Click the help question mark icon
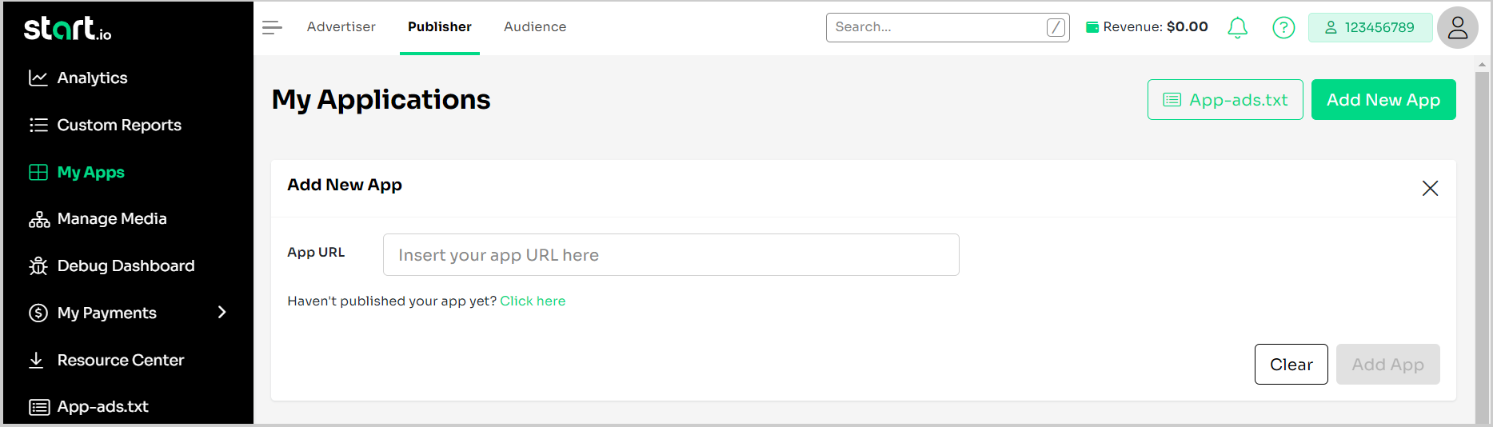 [x=1283, y=28]
